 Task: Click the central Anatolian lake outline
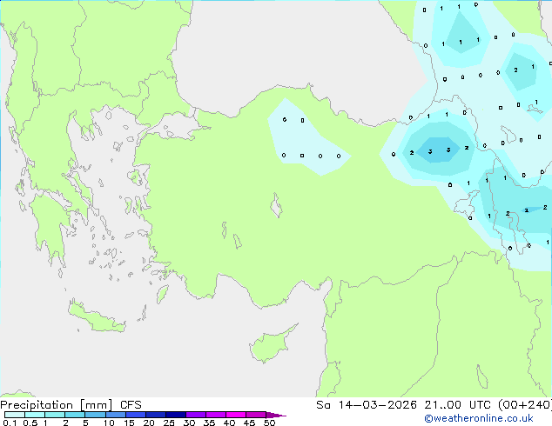click(276, 205)
